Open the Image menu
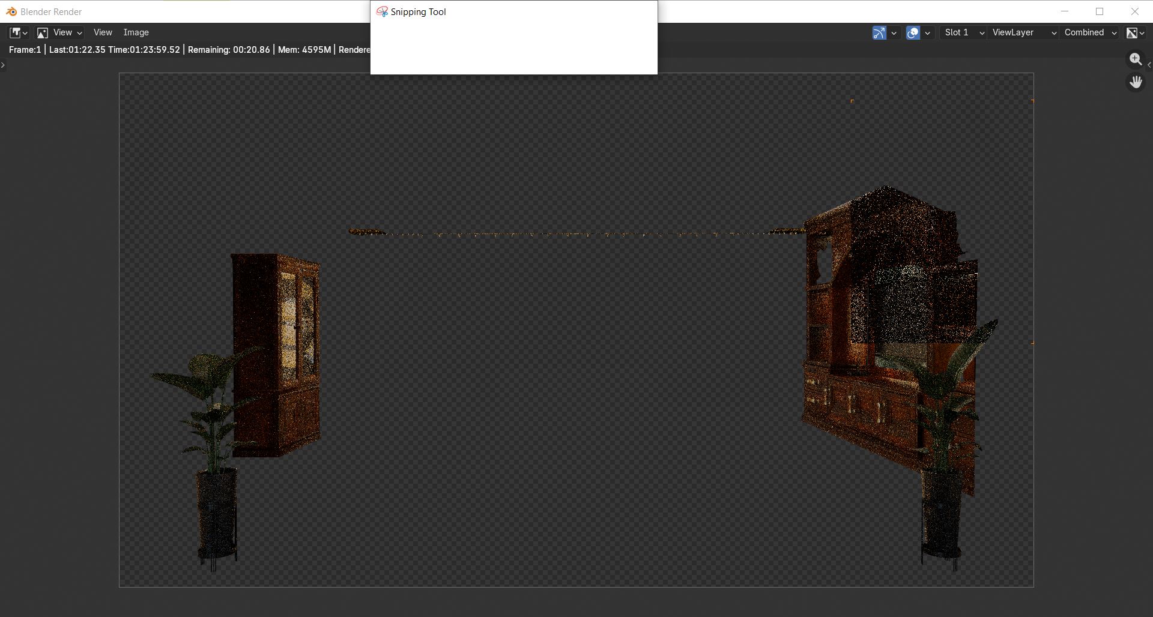 (136, 32)
